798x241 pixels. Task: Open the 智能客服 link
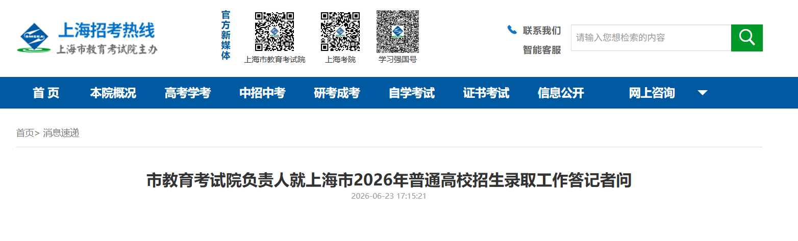coord(542,50)
